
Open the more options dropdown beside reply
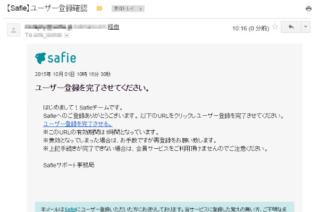[306, 27]
